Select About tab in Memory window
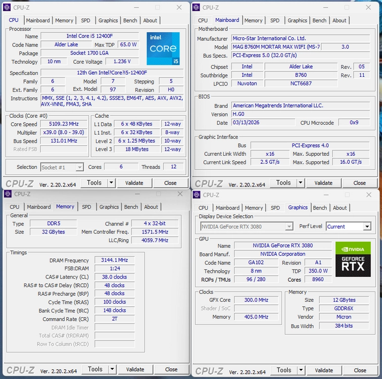This screenshot has width=382, height=379. pyautogui.click(x=151, y=207)
